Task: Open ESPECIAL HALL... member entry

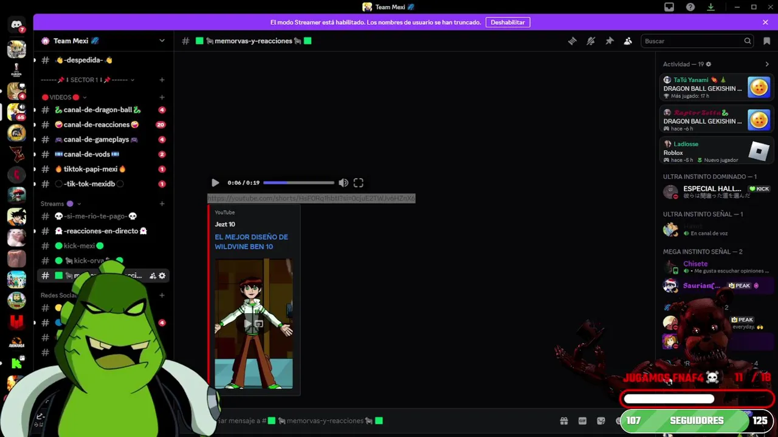Action: [x=717, y=192]
